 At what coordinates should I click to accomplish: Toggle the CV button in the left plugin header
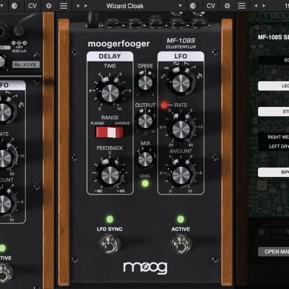tap(33, 6)
